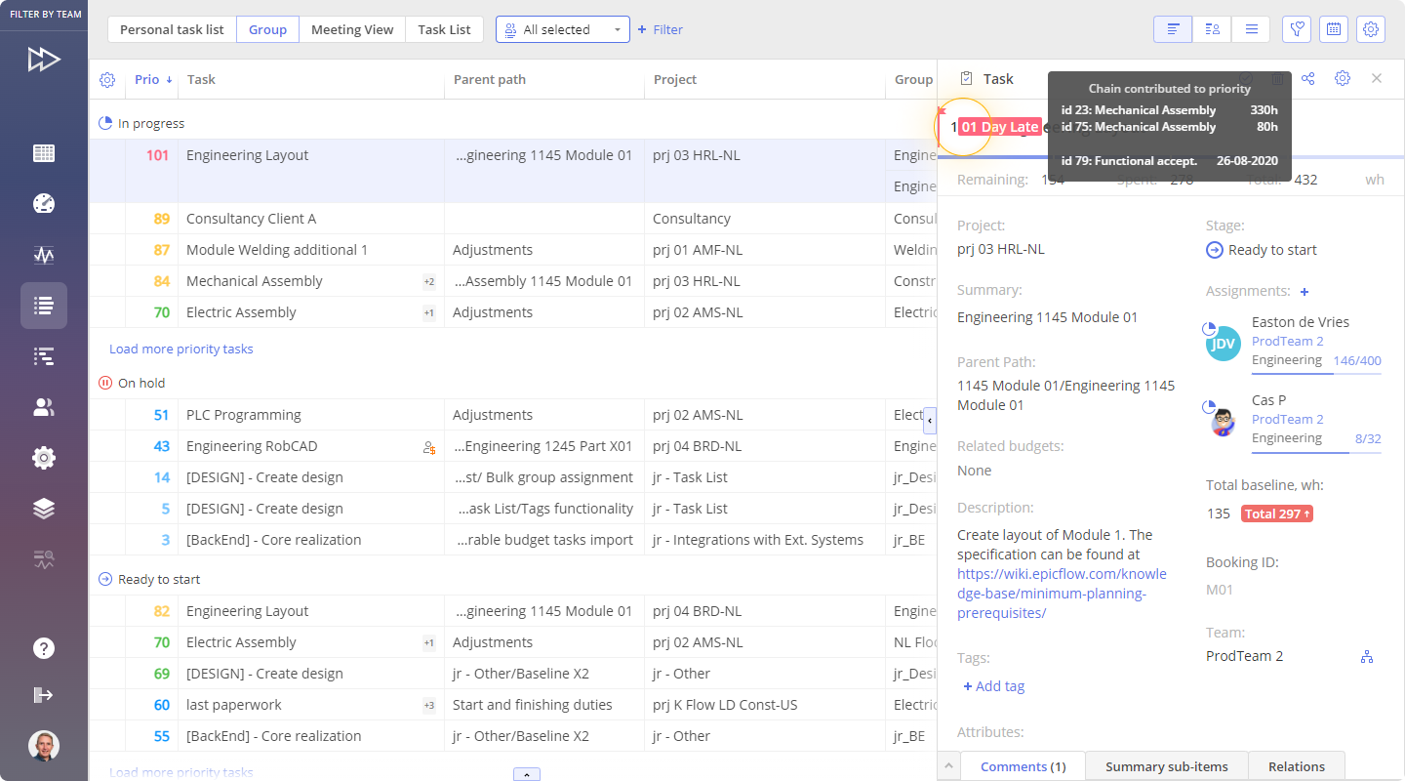This screenshot has width=1405, height=781.
Task: Click Easton de Vries JDV avatar
Action: pyautogui.click(x=1222, y=342)
